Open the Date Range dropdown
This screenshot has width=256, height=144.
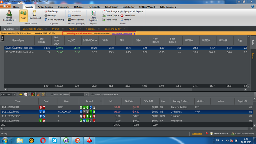click(x=111, y=11)
